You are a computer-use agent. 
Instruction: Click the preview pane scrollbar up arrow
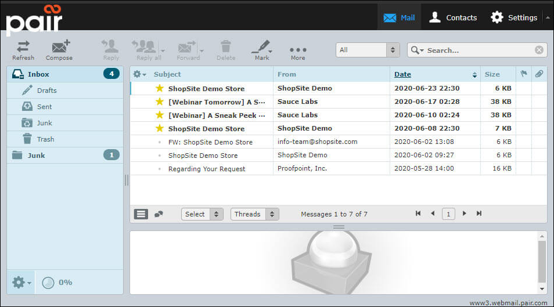tap(542, 236)
